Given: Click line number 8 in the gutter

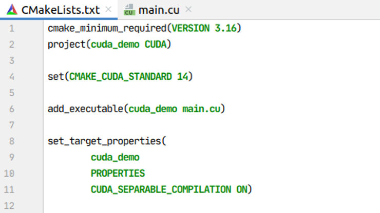Looking at the screenshot, I should coord(12,141).
